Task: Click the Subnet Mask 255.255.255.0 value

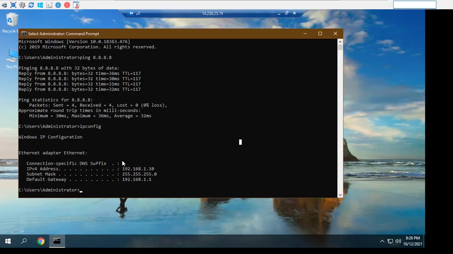Action: point(139,174)
